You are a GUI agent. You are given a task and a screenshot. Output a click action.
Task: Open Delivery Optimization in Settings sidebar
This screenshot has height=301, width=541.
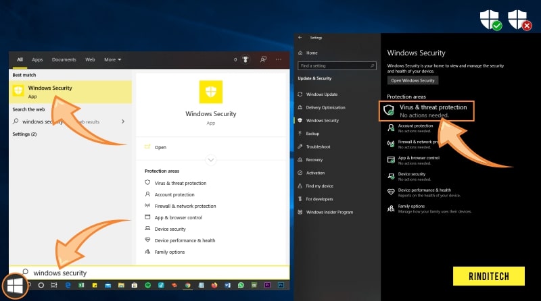tap(322, 107)
